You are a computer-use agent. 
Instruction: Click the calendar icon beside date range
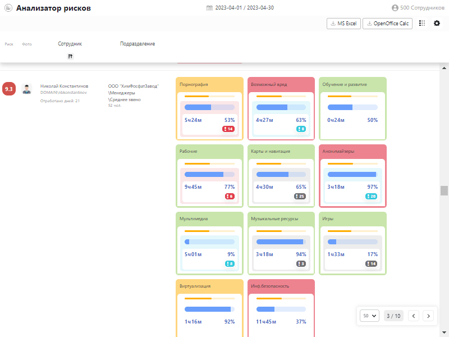tap(209, 8)
